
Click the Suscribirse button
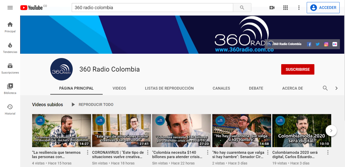(x=298, y=69)
